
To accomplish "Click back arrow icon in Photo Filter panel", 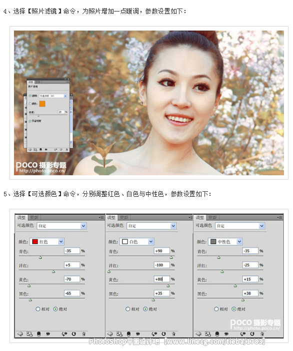I will 30,150.
